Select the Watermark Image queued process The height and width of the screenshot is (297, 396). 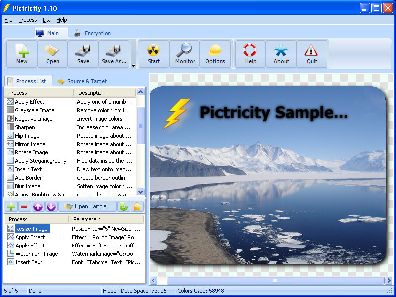click(74, 254)
